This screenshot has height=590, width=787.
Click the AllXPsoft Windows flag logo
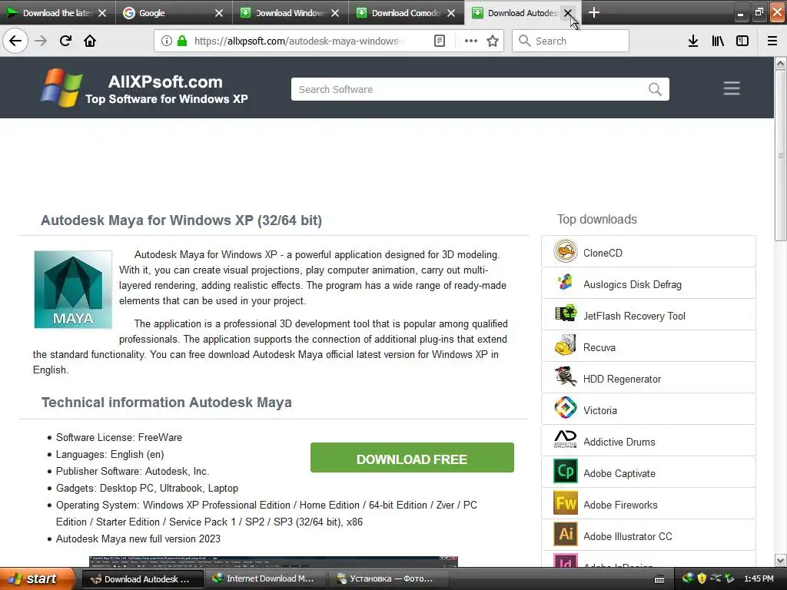coord(61,88)
